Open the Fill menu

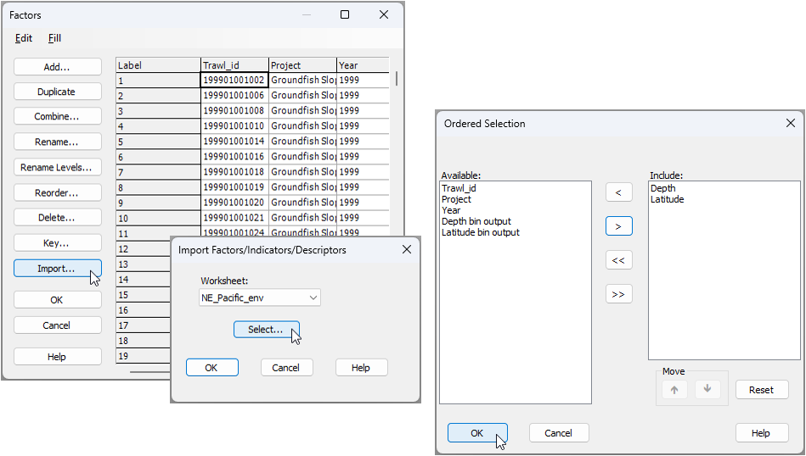pyautogui.click(x=54, y=38)
